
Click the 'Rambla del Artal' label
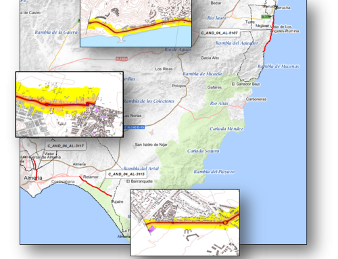pyautogui.click(x=141, y=168)
